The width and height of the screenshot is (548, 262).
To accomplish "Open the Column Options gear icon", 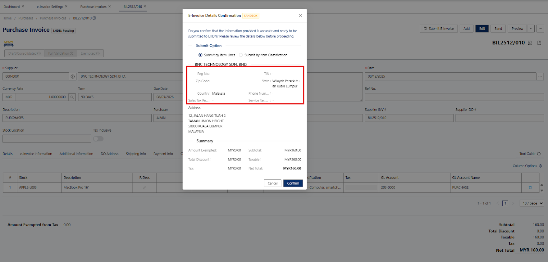I will (x=540, y=166).
